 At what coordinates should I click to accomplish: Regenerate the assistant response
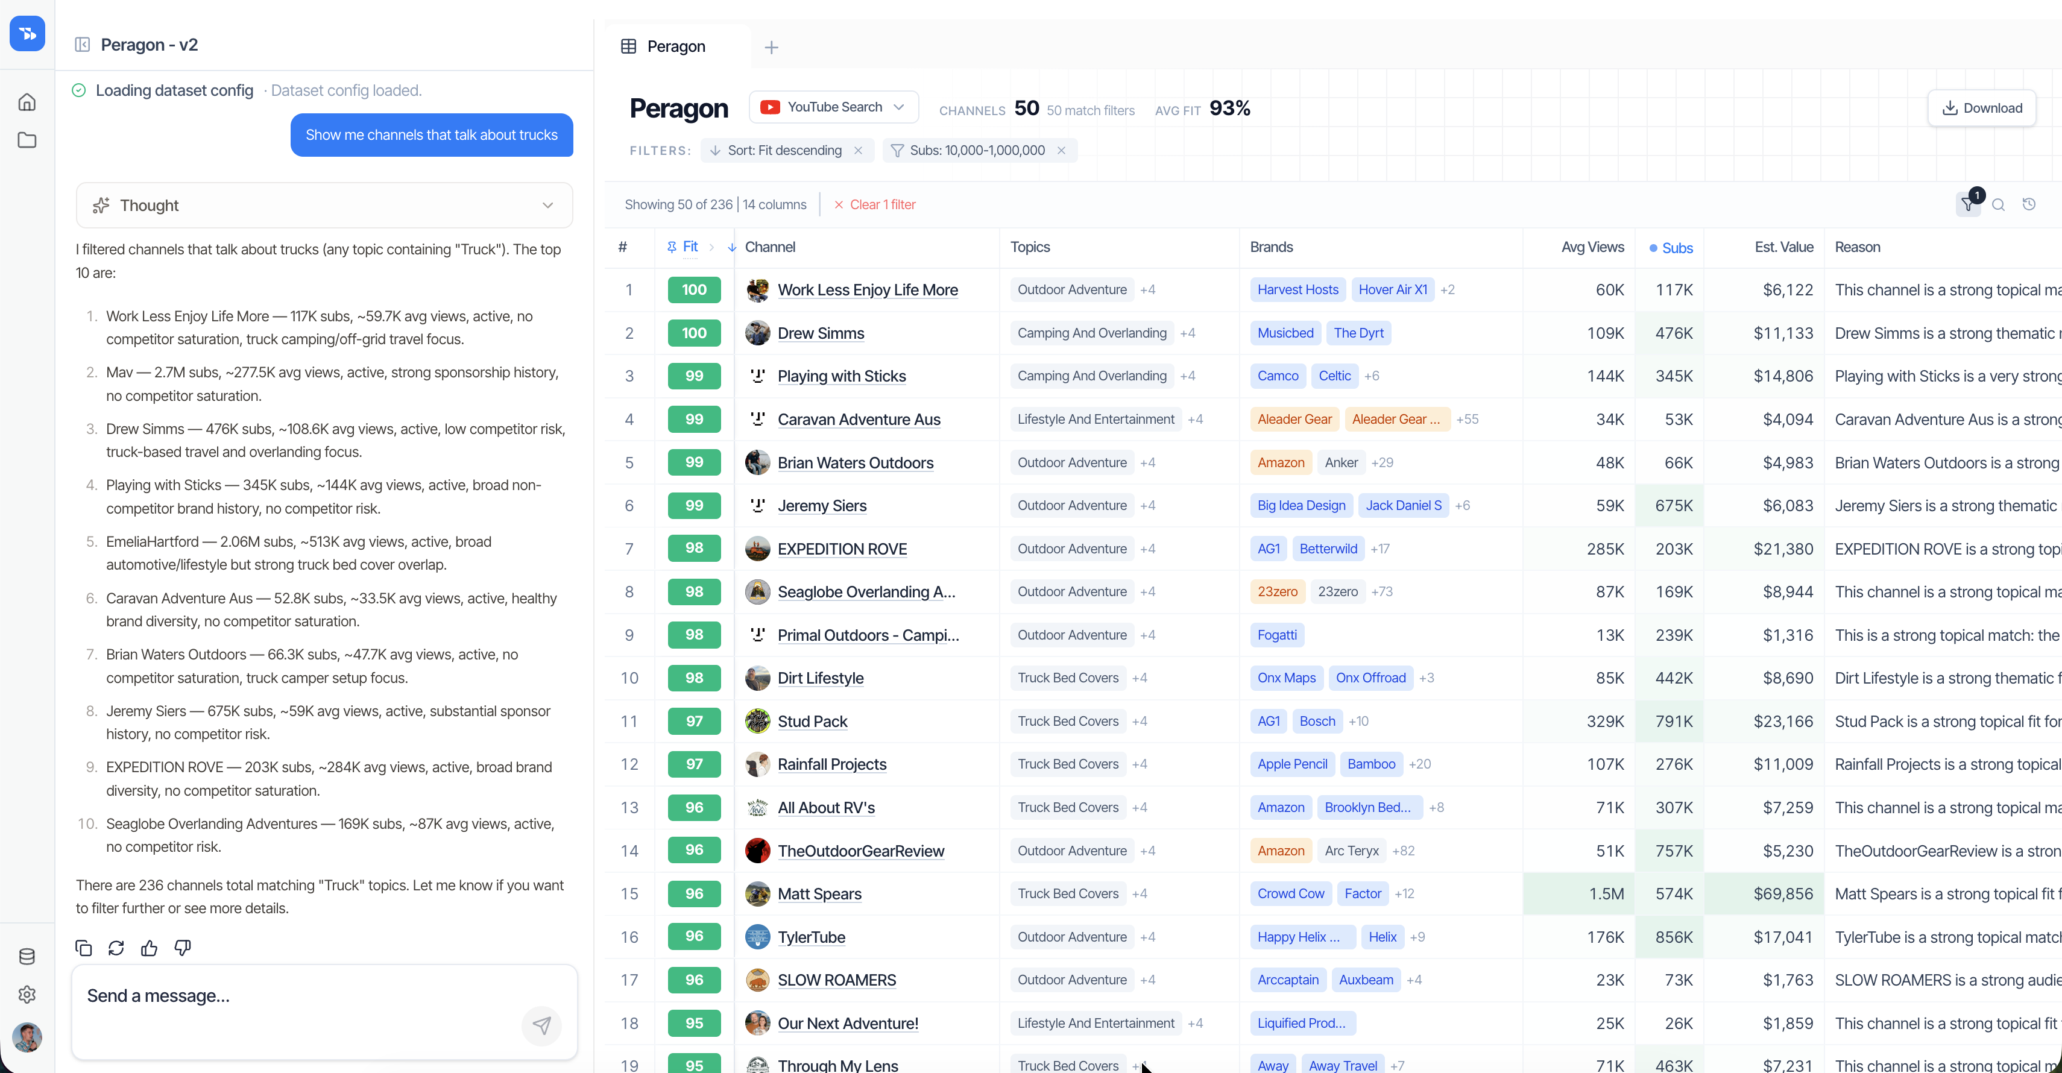click(x=116, y=948)
